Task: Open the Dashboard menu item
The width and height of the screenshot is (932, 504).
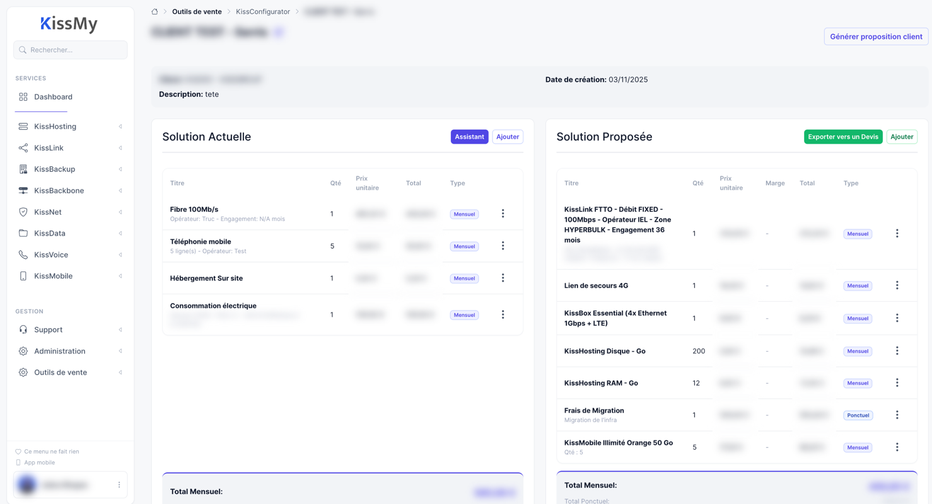Action: (x=70, y=97)
